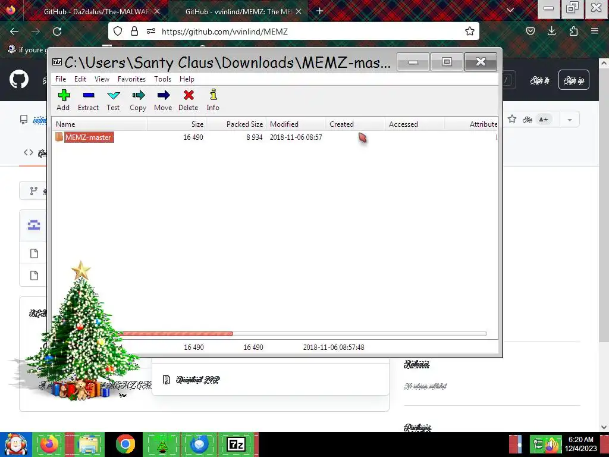Launch Chrome from the taskbar

pos(125,444)
